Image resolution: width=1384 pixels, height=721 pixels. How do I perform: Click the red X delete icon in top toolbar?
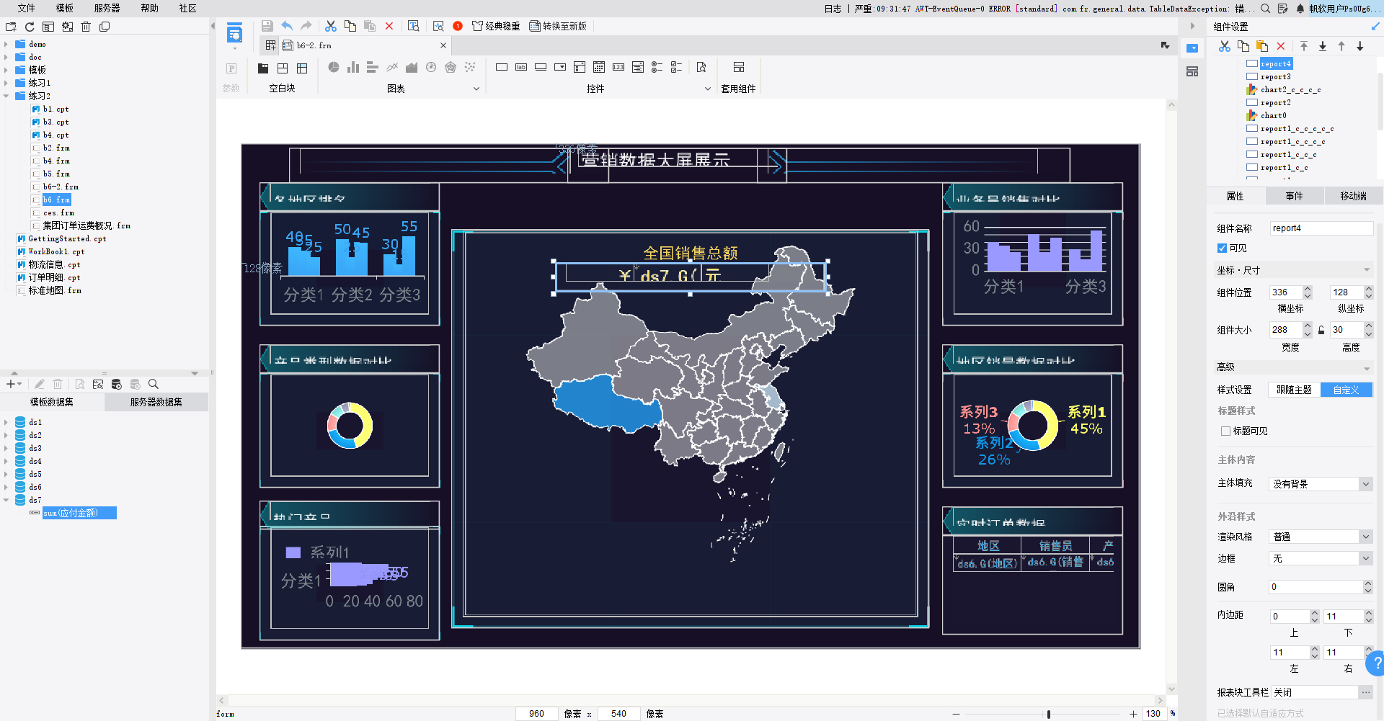(x=389, y=26)
